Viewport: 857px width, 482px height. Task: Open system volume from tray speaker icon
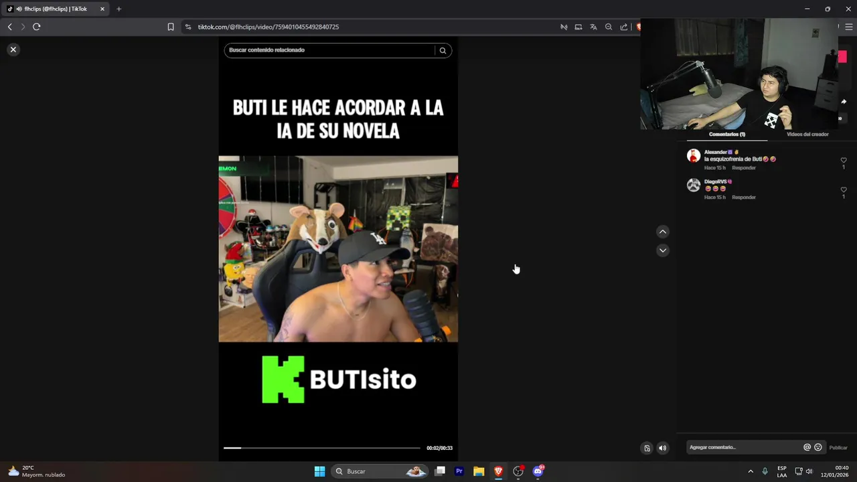coord(809,471)
